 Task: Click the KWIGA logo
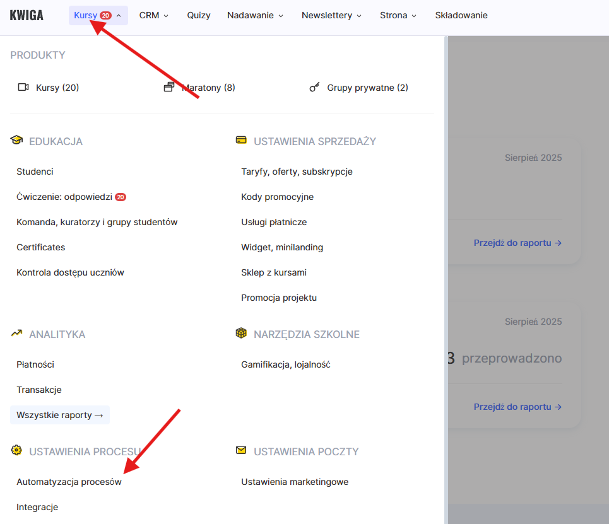pos(27,15)
